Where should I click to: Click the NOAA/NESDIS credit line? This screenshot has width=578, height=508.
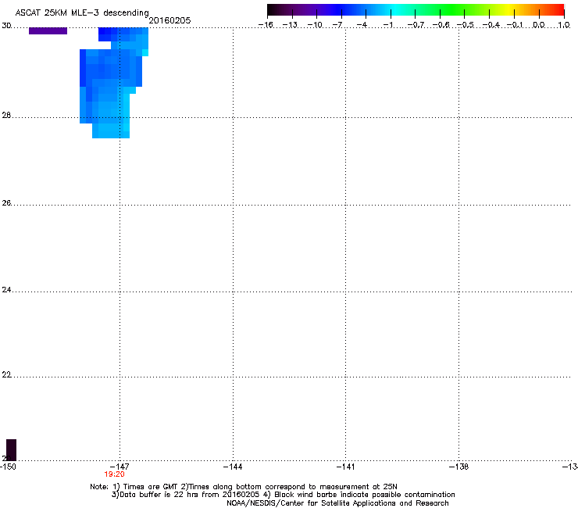(337, 503)
